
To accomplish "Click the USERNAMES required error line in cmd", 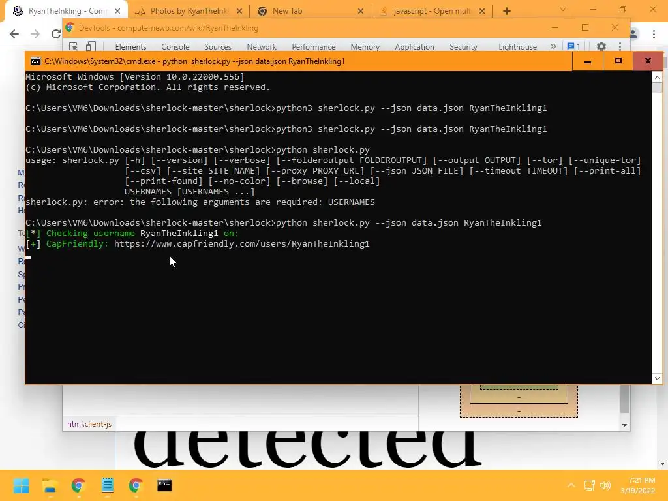I will [x=200, y=202].
